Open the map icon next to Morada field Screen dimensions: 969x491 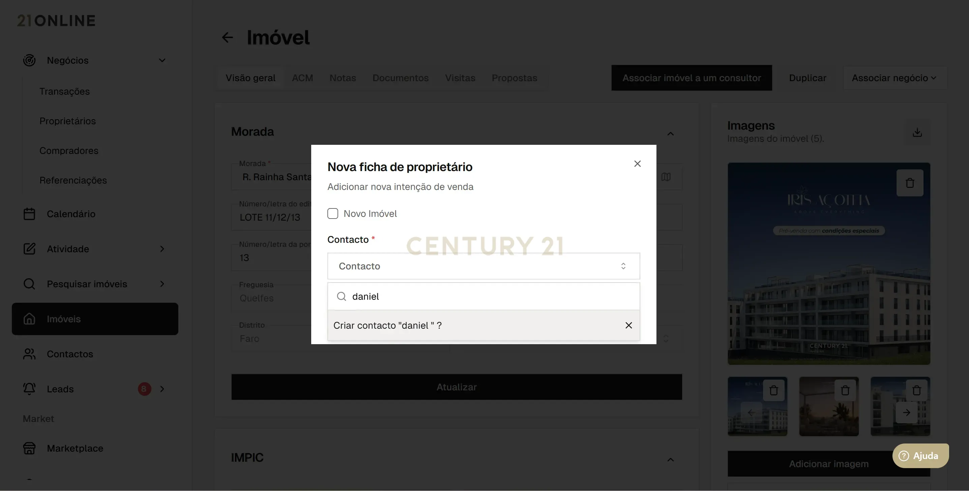(x=666, y=176)
